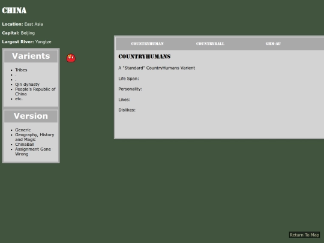Click the Likes label
Image resolution: width=324 pixels, height=243 pixels.
[x=124, y=100]
